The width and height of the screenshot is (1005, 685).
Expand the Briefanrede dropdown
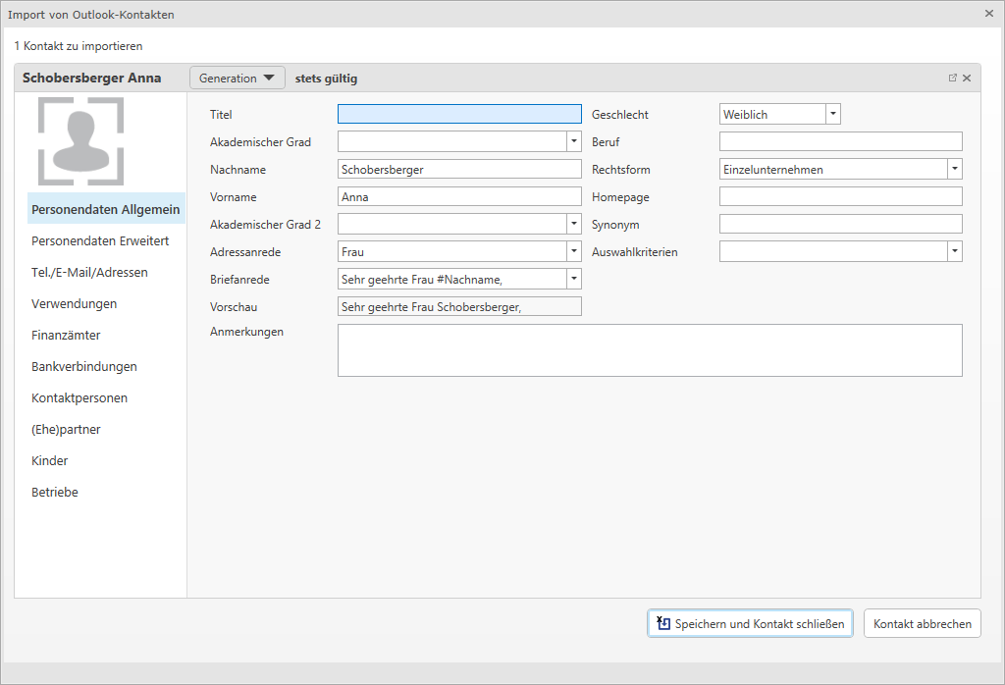coord(574,280)
